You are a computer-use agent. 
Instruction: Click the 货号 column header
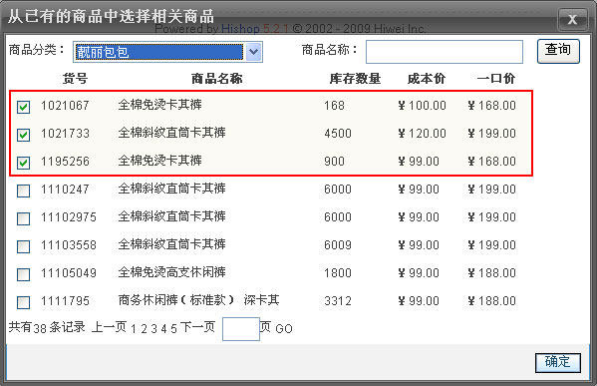(75, 79)
